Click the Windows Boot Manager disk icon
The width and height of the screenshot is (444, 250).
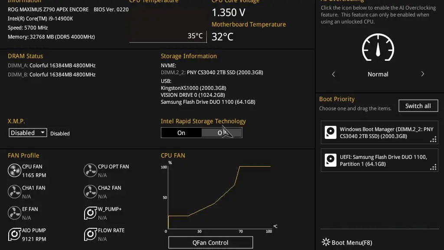tap(330, 132)
